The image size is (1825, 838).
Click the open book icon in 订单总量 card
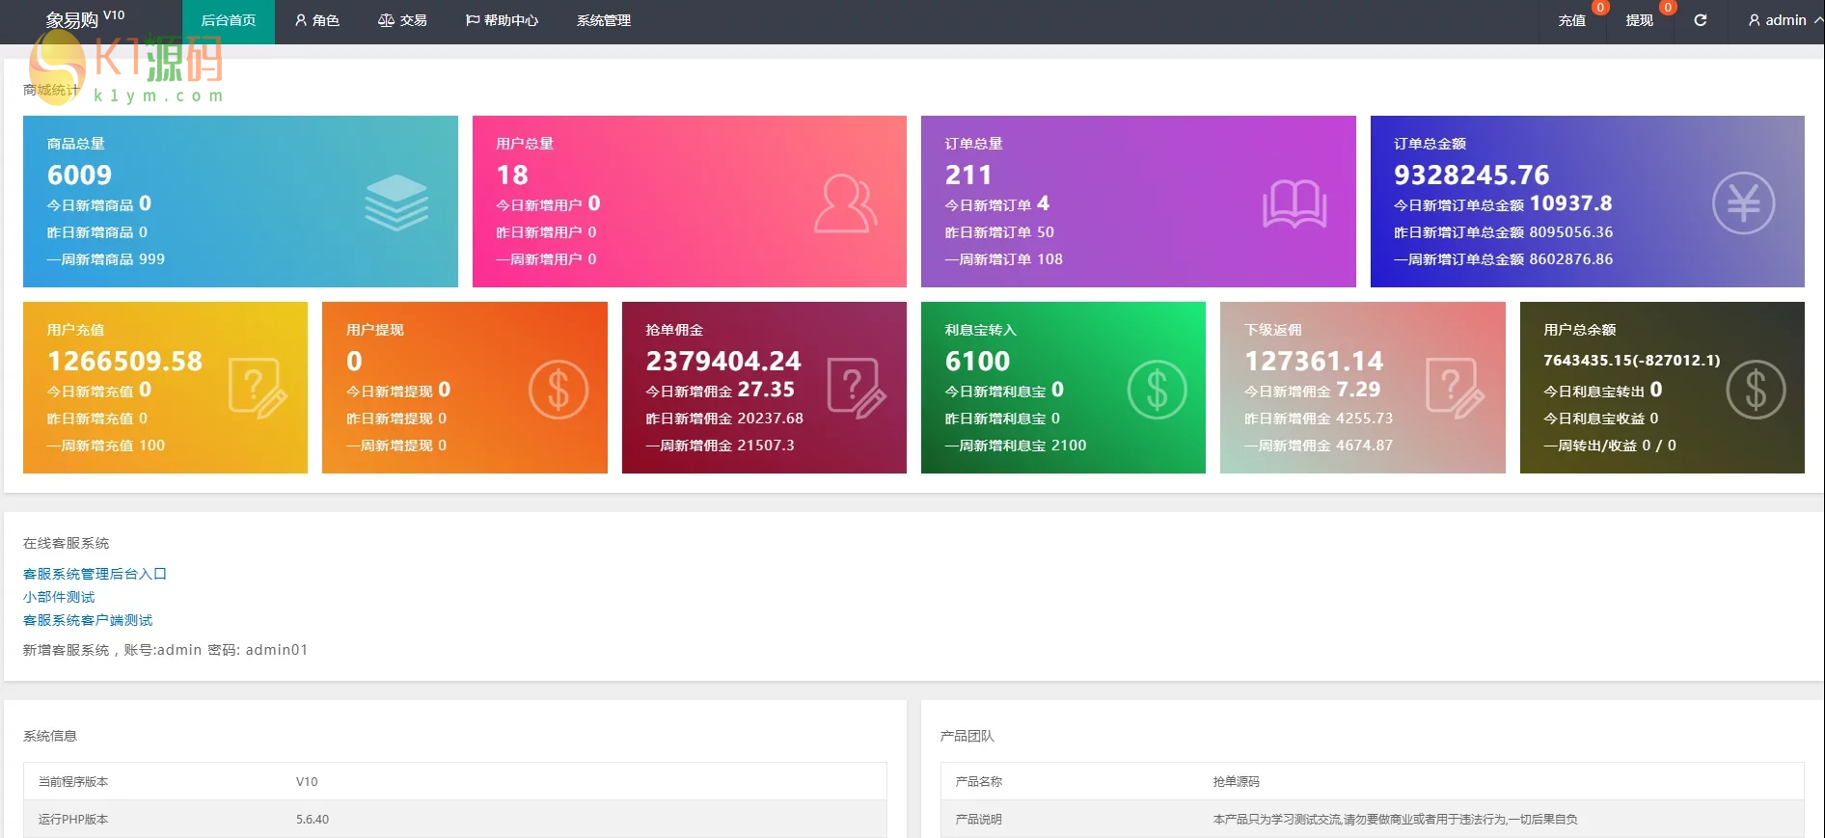1294,203
